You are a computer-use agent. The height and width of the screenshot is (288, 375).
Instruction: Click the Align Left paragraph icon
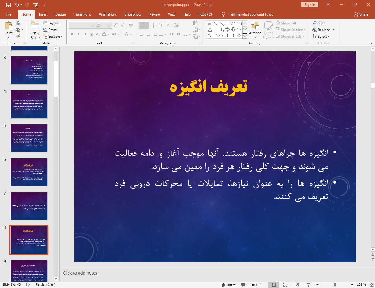[142, 34]
